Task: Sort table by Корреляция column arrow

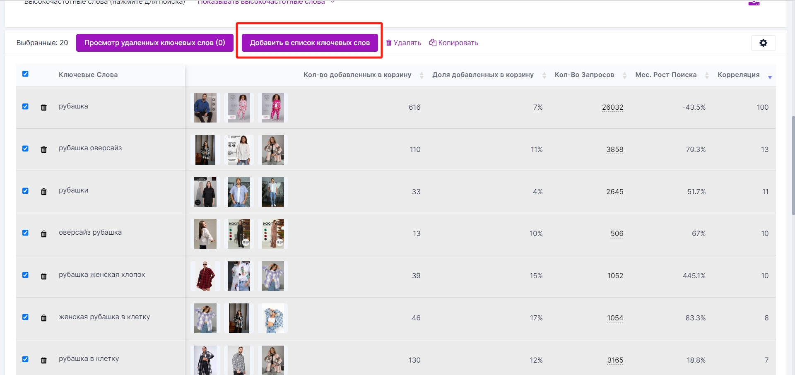Action: coord(770,77)
